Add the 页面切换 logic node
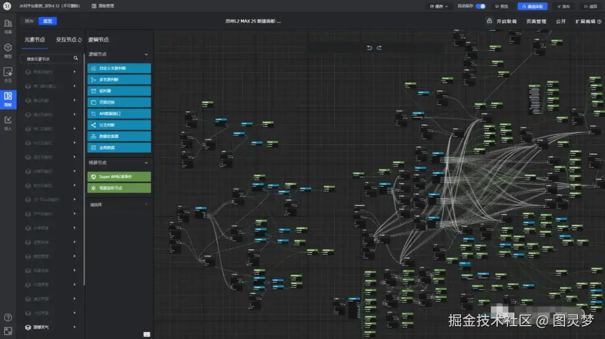Image resolution: width=605 pixels, height=339 pixels. pos(119,102)
